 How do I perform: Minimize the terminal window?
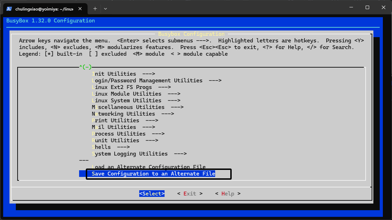click(x=351, y=7)
